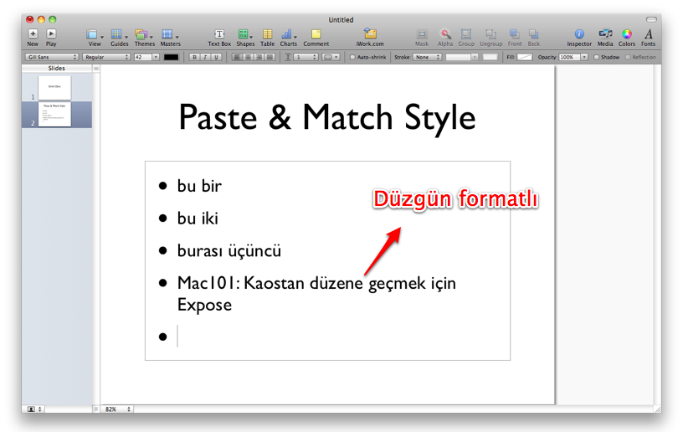Click the New slide button
Screen dimensions: 683x432
click(33, 34)
